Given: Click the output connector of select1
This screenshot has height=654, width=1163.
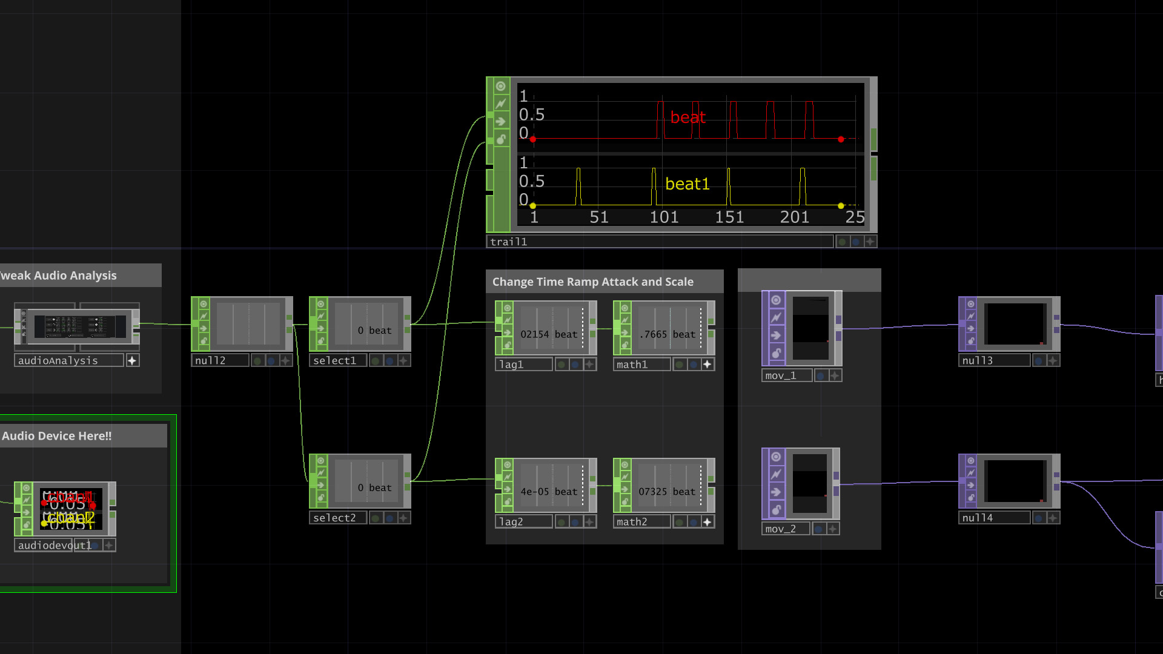Looking at the screenshot, I should 408,324.
